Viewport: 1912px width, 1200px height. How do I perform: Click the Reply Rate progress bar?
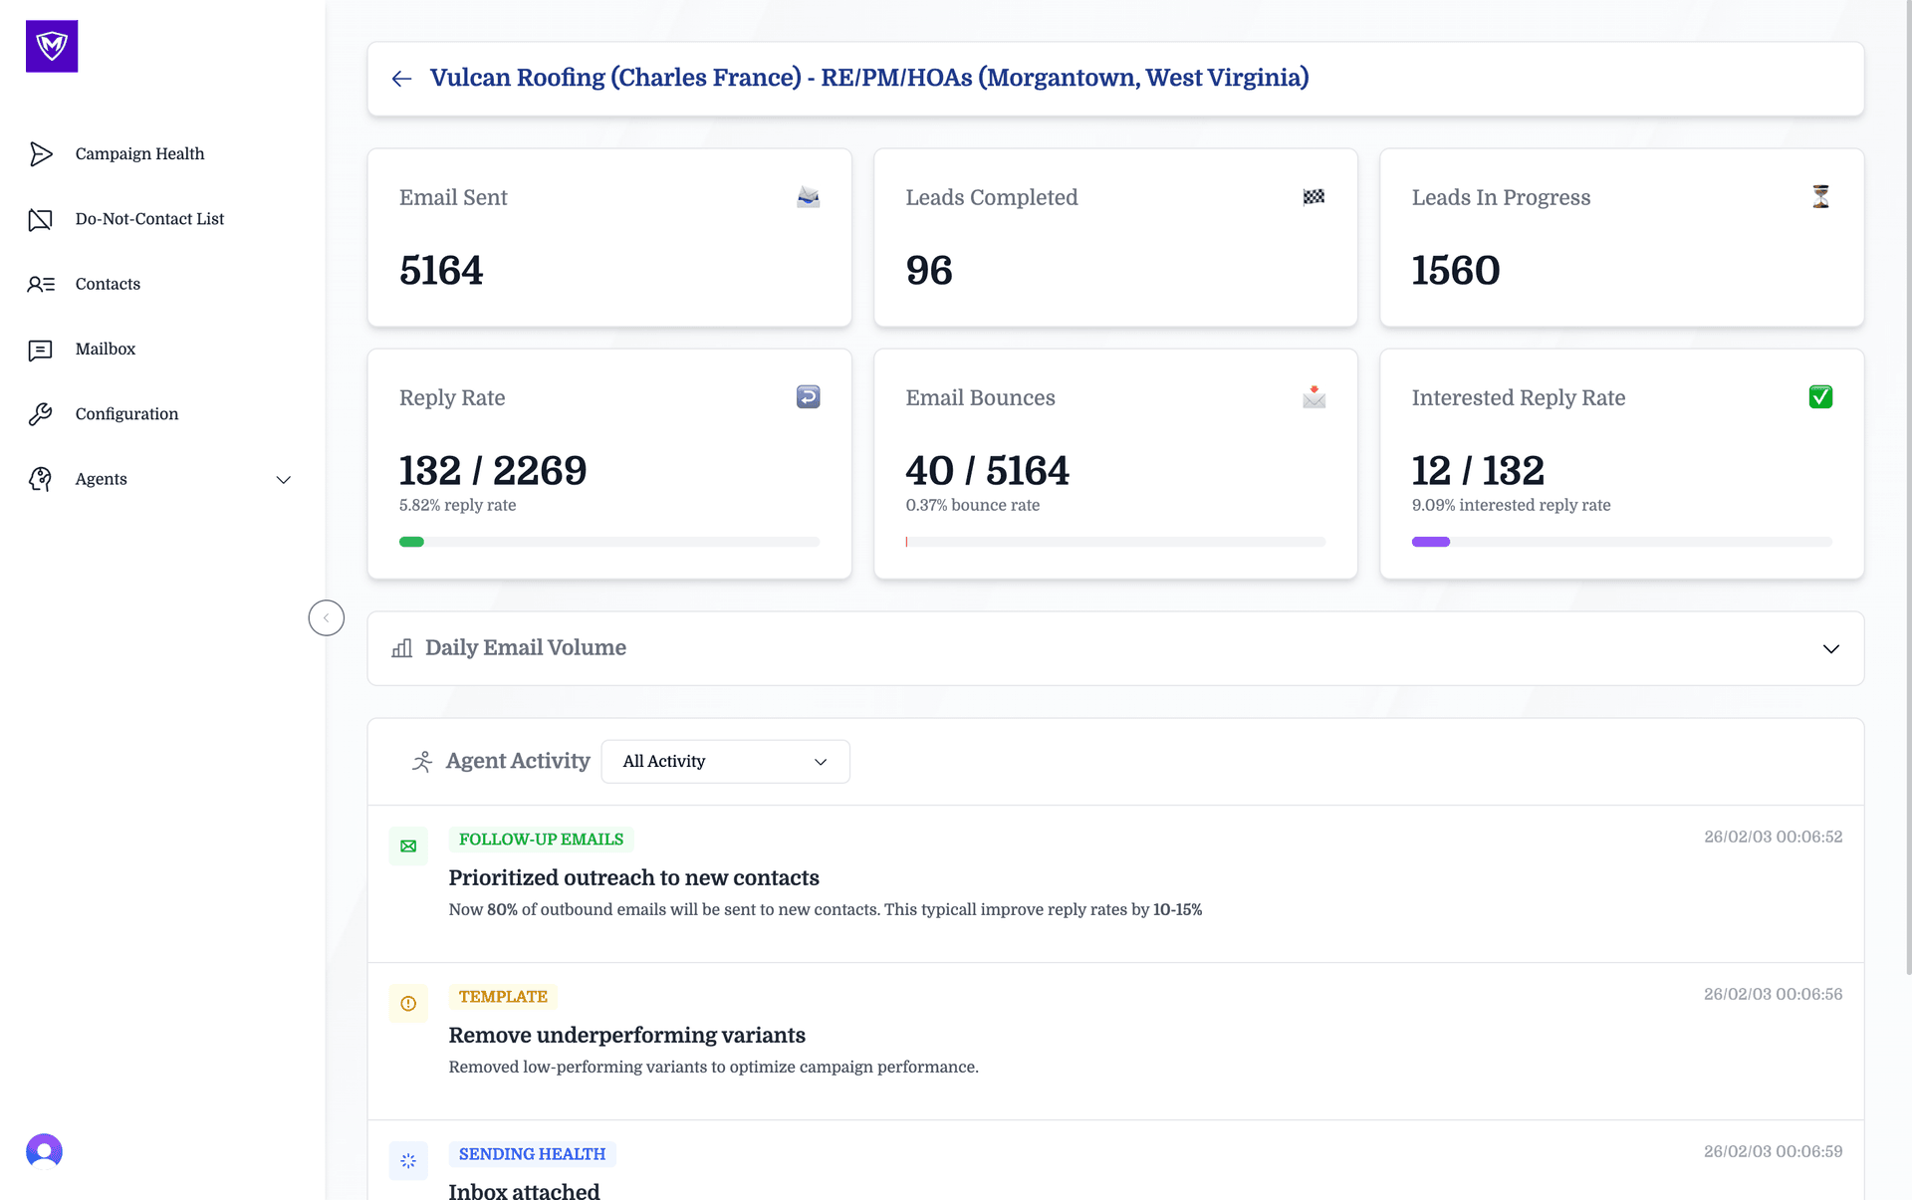pos(608,542)
